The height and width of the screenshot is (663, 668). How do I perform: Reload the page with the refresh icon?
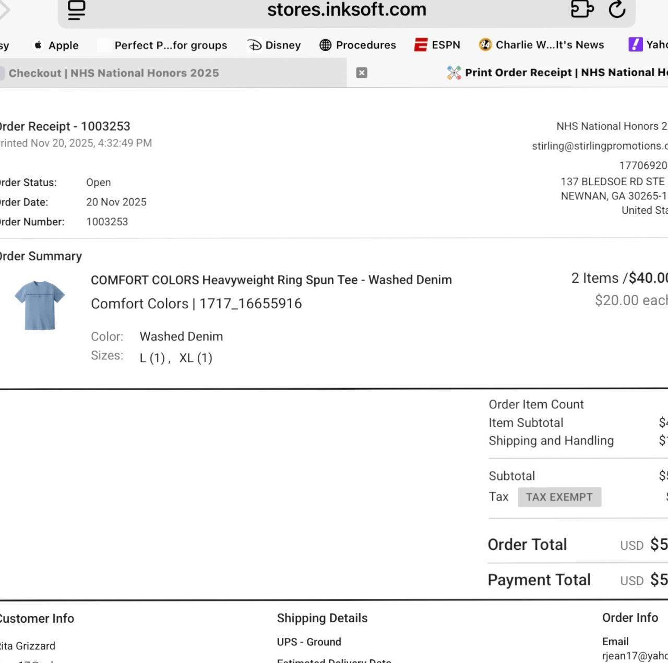click(617, 9)
